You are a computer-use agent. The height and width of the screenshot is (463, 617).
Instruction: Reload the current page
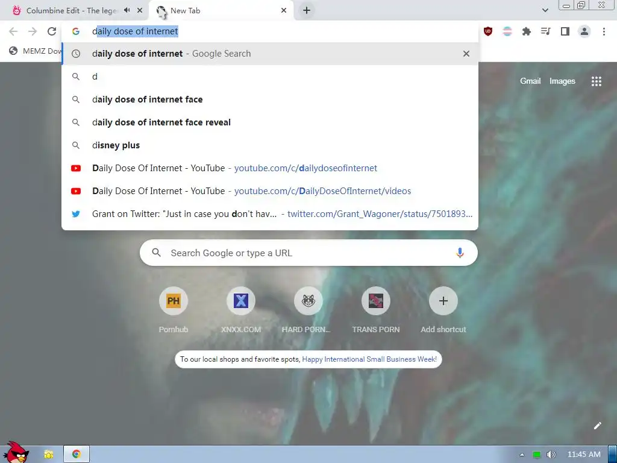click(52, 31)
